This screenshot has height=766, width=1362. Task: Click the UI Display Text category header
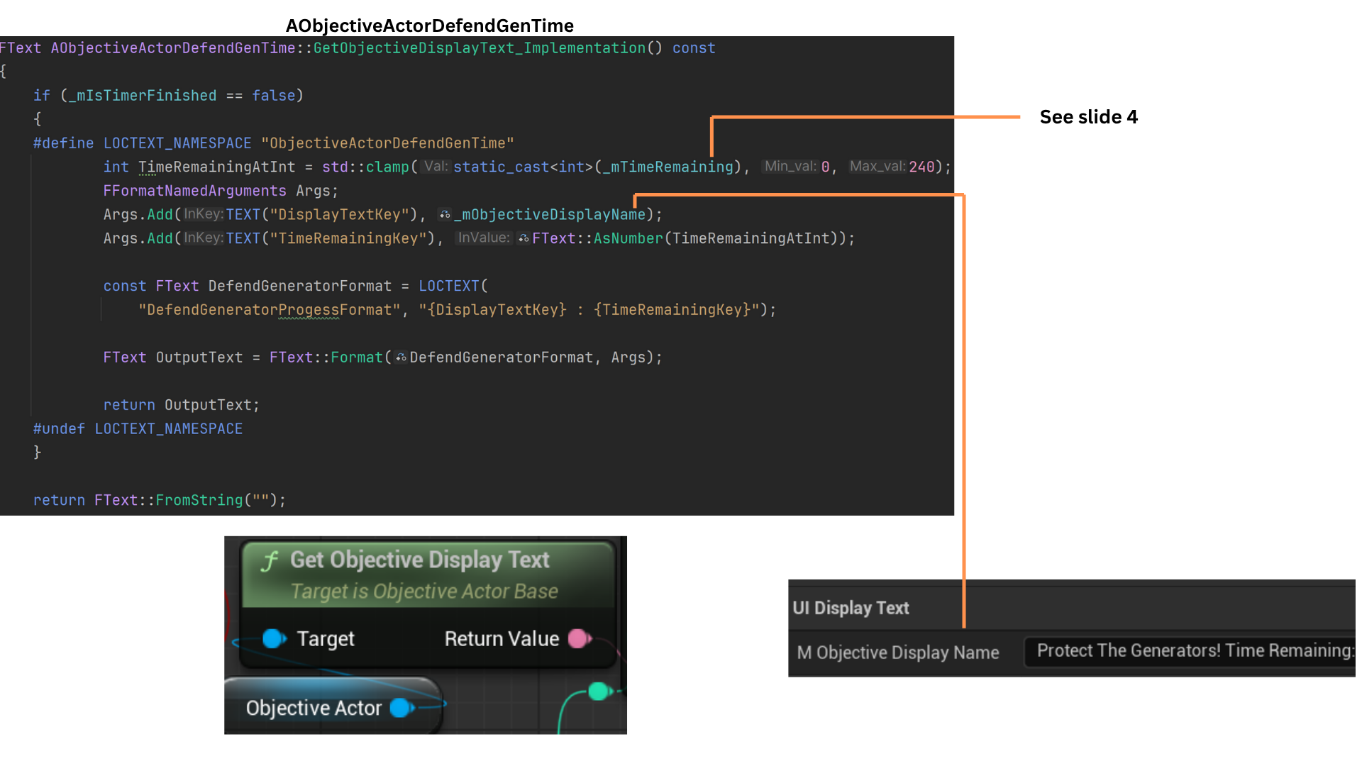851,608
